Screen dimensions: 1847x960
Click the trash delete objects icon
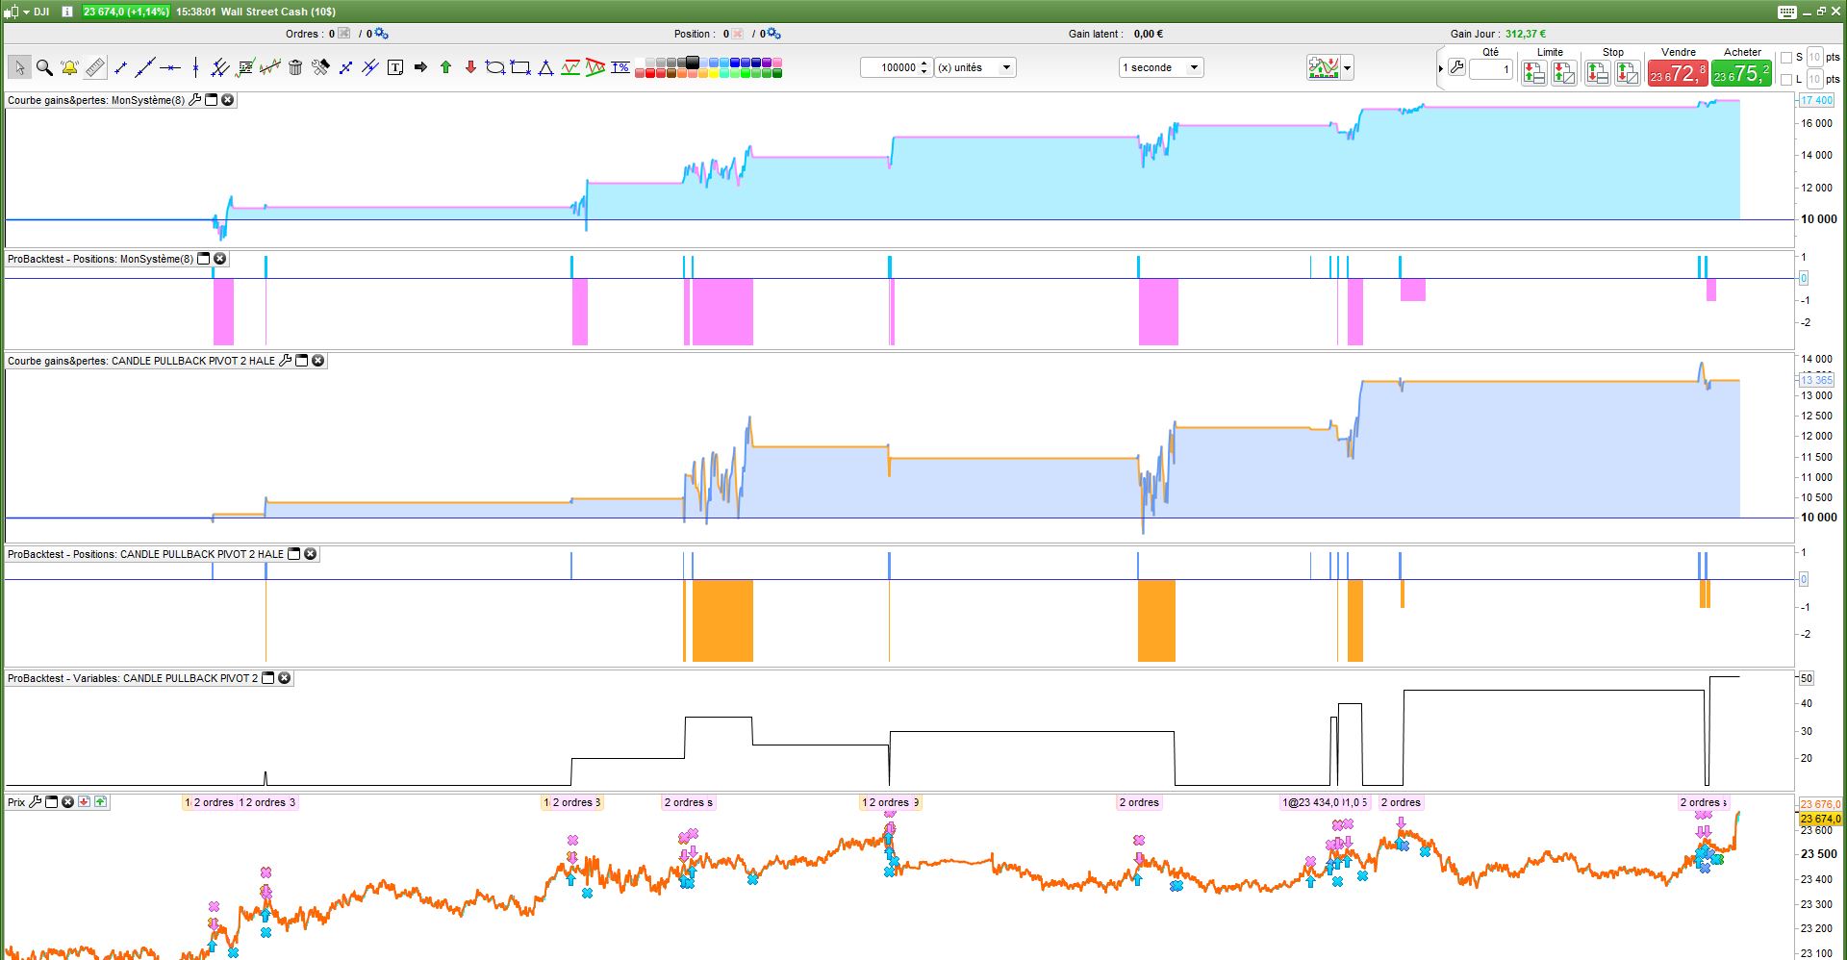295,67
